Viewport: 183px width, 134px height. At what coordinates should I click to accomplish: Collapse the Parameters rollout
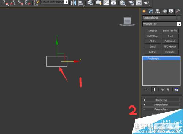[x=161, y=109]
